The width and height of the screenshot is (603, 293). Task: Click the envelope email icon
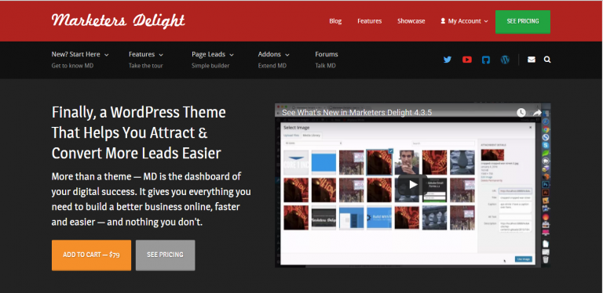(x=532, y=60)
